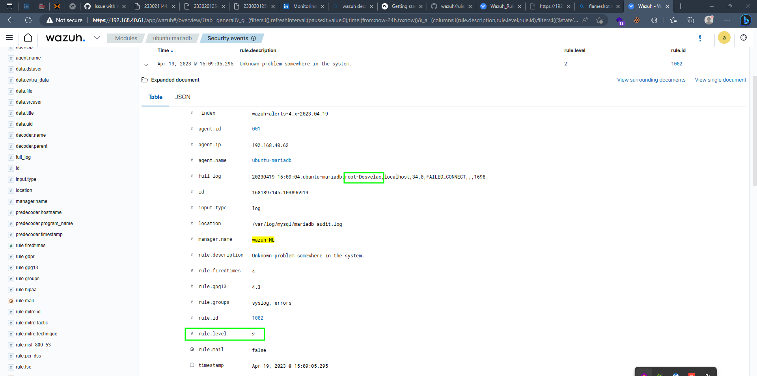The width and height of the screenshot is (757, 376).
Task: Click the help question mark icon
Action: coord(744,38)
